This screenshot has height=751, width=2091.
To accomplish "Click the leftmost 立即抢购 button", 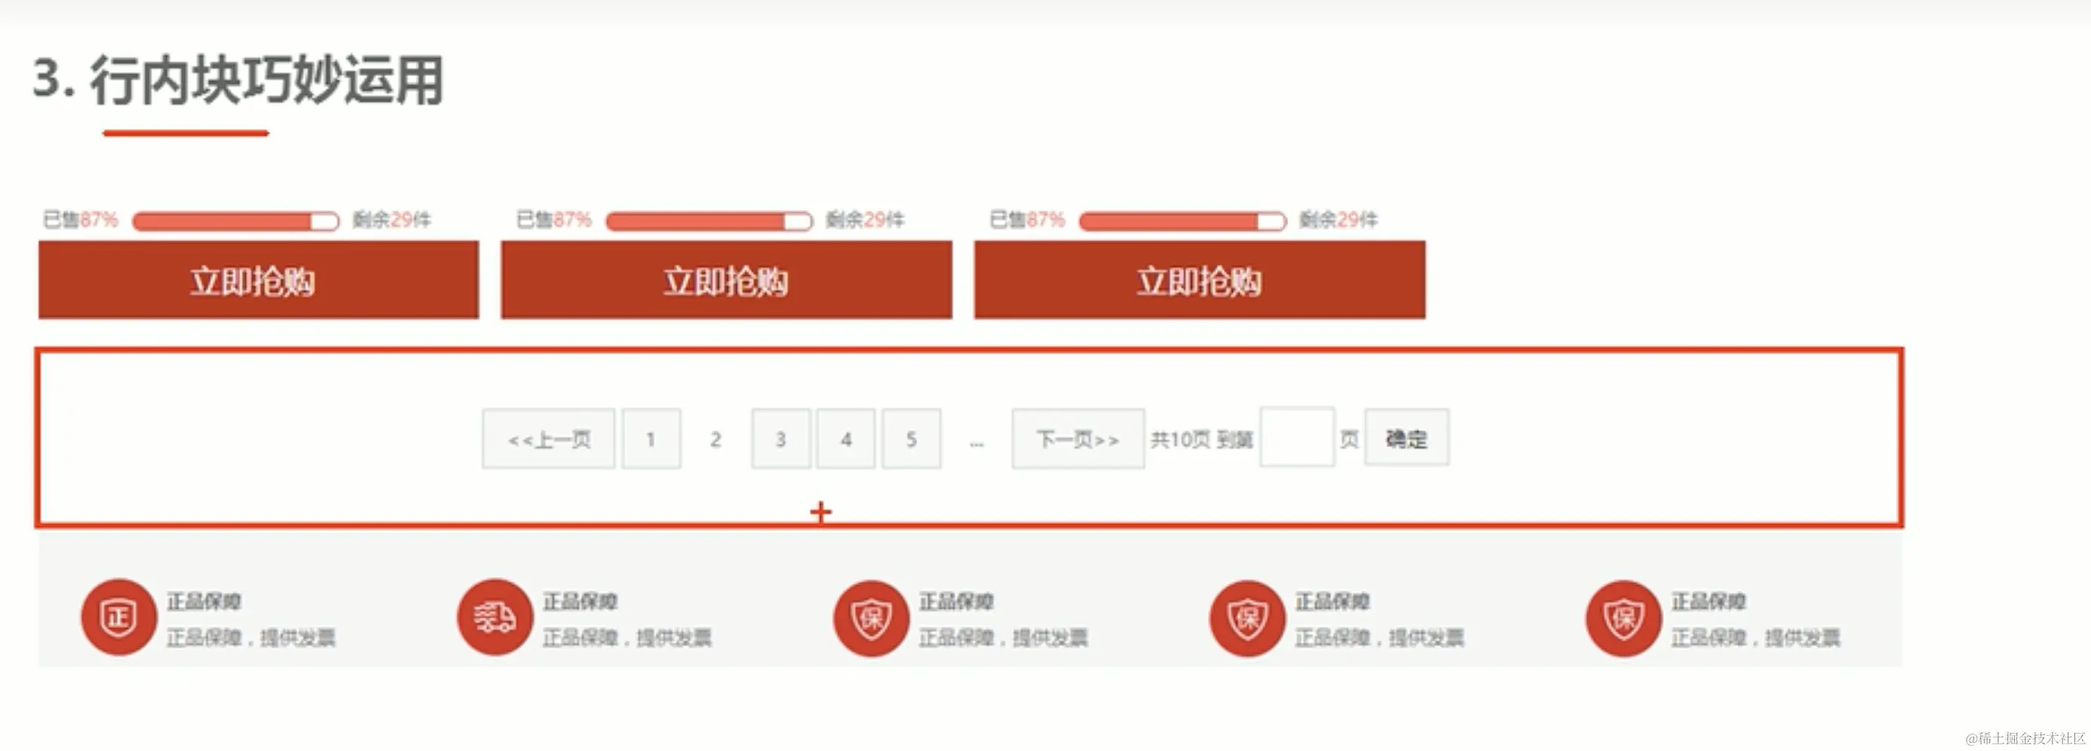I will [x=258, y=280].
